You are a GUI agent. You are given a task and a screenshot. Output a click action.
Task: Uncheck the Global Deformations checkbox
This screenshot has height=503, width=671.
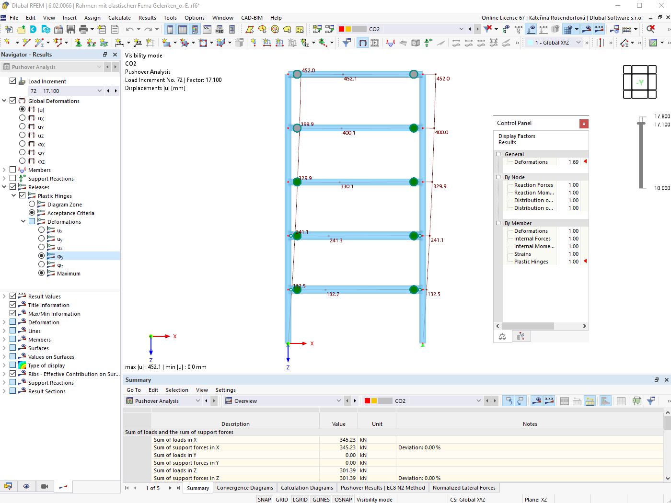[13, 101]
